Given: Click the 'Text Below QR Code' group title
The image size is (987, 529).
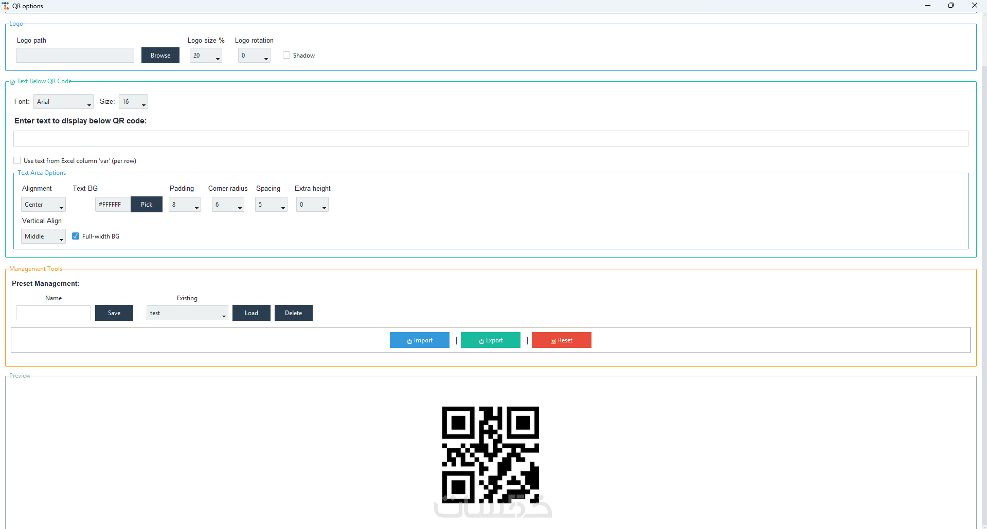Looking at the screenshot, I should [x=44, y=81].
